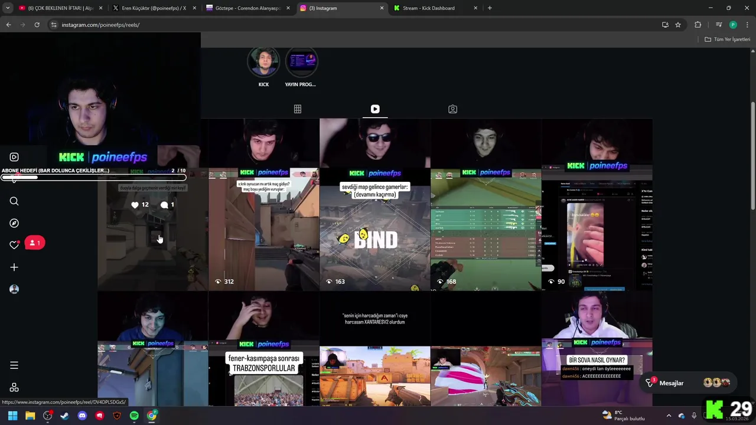This screenshot has height=425, width=756.
Task: Create a new post with the plus icon
Action: [x=14, y=267]
